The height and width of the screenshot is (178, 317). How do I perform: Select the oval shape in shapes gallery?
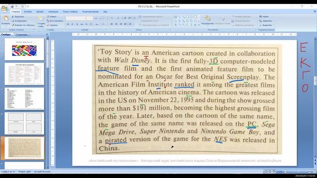point(191,17)
